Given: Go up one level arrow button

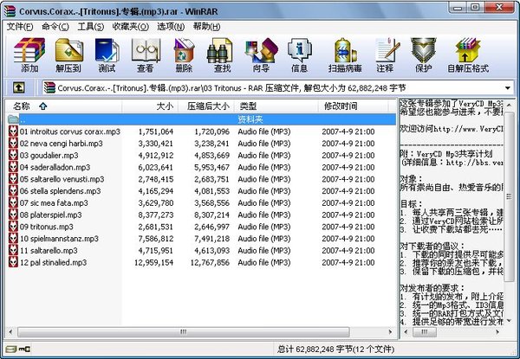Looking at the screenshot, I should coord(18,87).
